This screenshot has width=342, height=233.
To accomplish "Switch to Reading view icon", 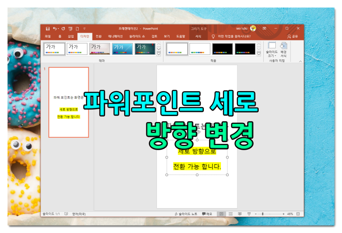I will pos(240,214).
